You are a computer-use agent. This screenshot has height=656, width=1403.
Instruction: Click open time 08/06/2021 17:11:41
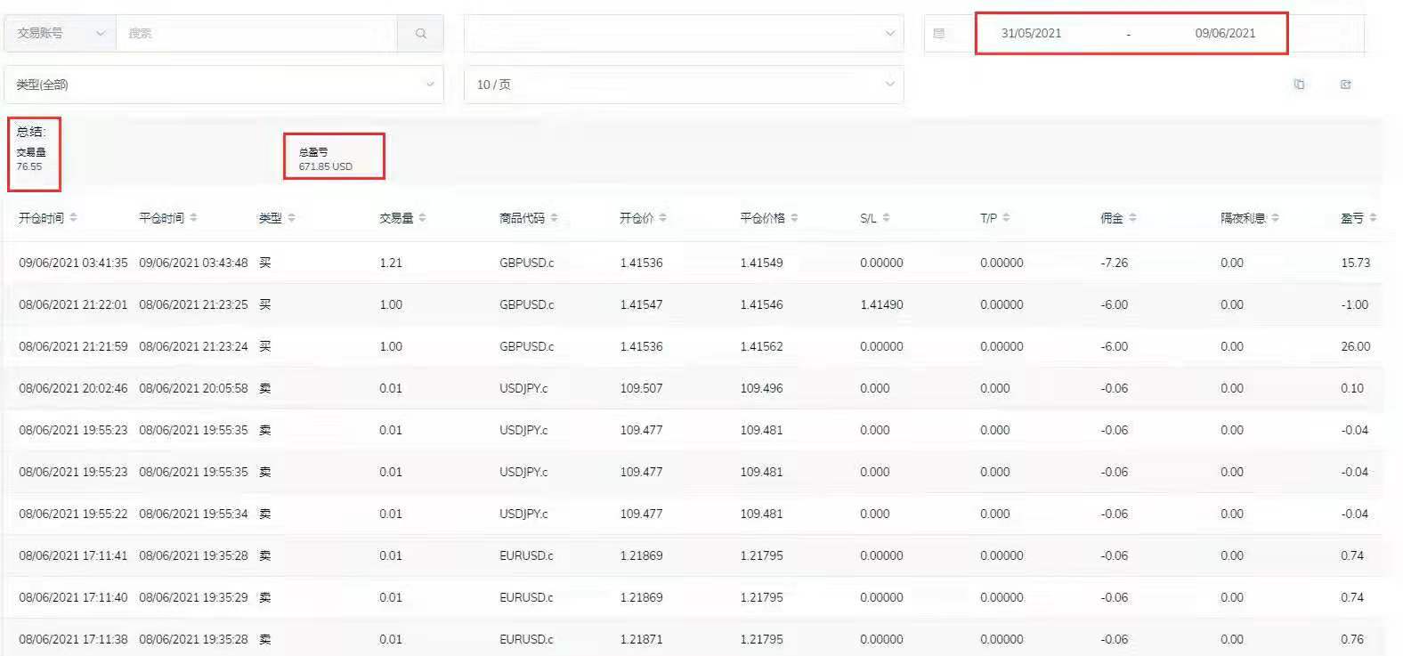click(73, 556)
